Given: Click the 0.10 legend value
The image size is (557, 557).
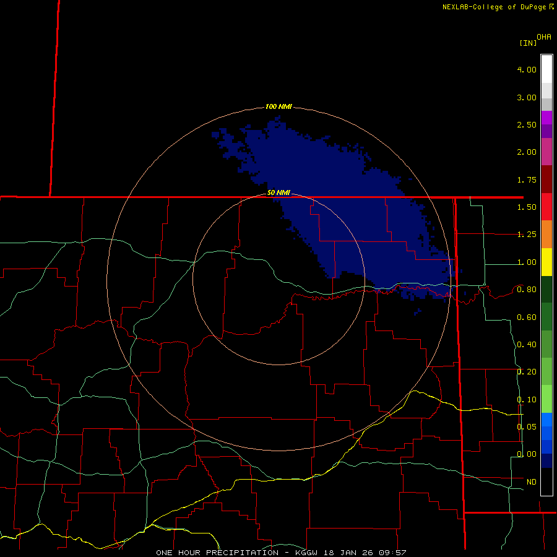Looking at the screenshot, I should (x=527, y=400).
